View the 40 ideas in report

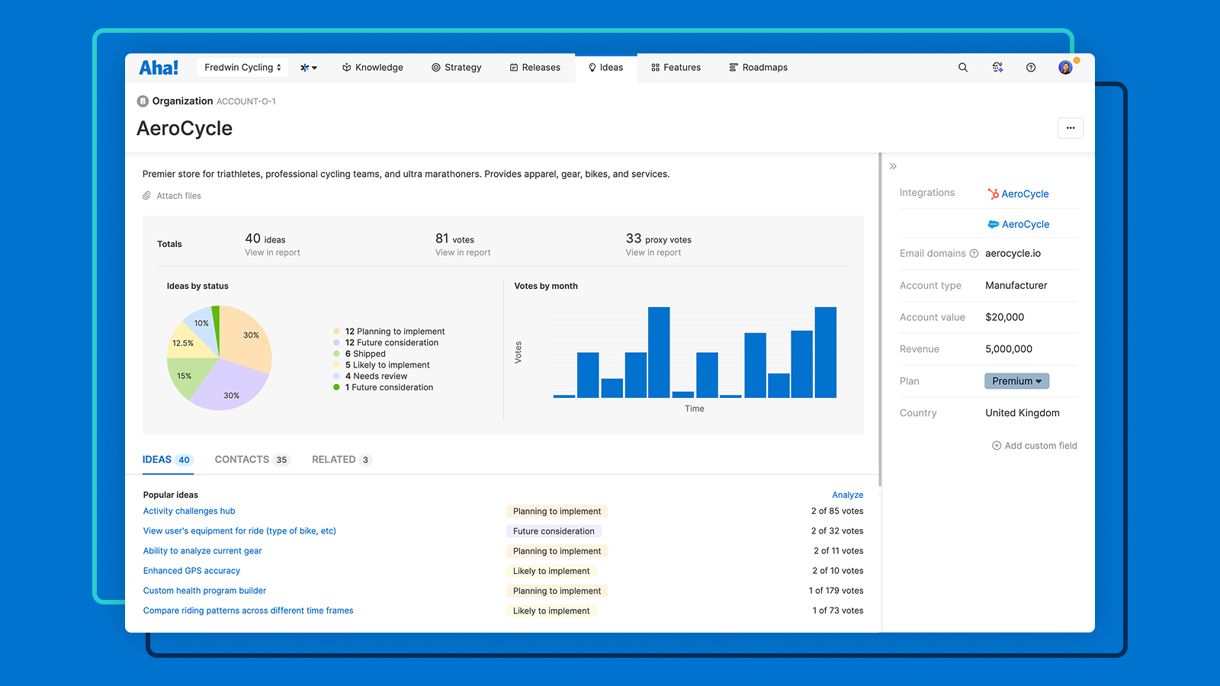(272, 252)
